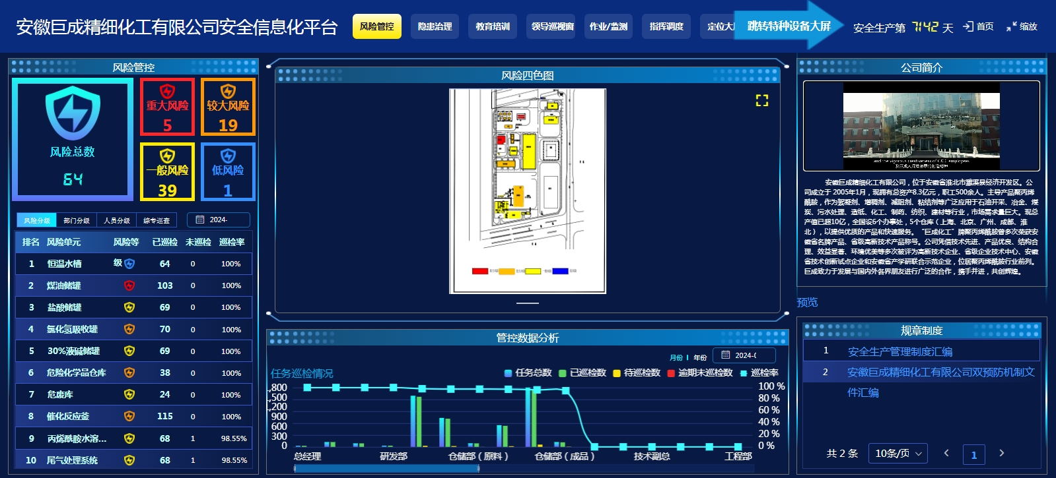The image size is (1056, 478).
Task: Click the 缩放 text button
Action: click(1028, 26)
